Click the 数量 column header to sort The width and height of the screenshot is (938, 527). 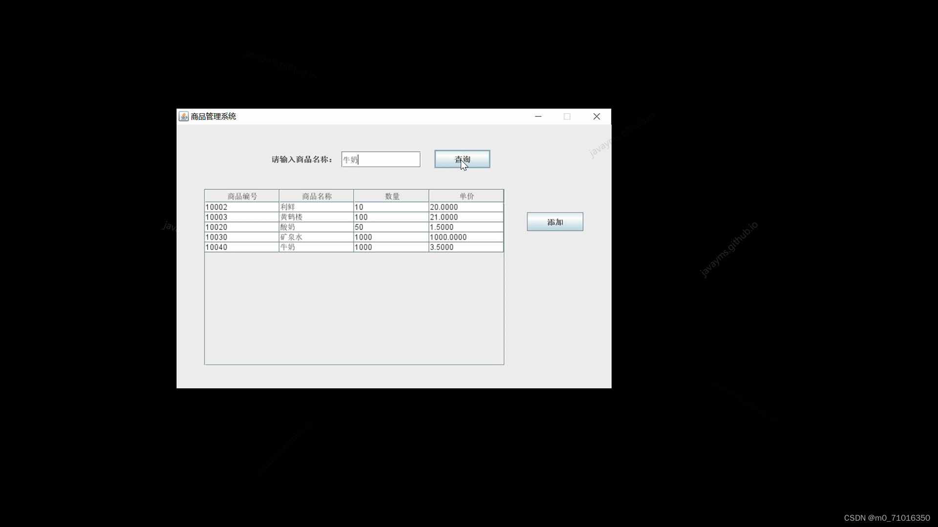pyautogui.click(x=390, y=196)
